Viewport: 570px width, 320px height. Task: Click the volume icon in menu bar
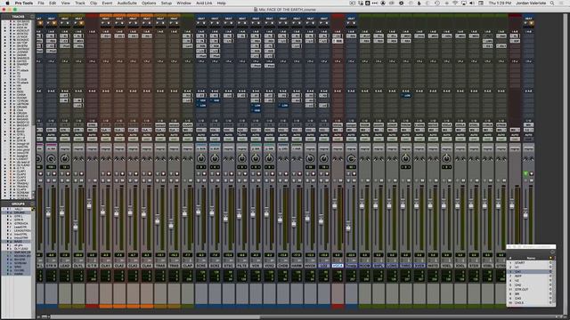point(472,3)
